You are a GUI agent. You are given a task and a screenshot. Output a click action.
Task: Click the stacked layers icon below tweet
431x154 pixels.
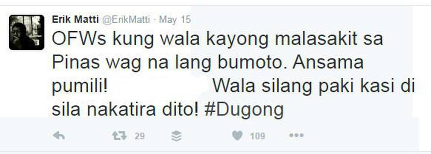(x=177, y=136)
